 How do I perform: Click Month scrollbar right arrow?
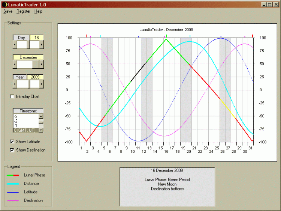tap(41, 64)
